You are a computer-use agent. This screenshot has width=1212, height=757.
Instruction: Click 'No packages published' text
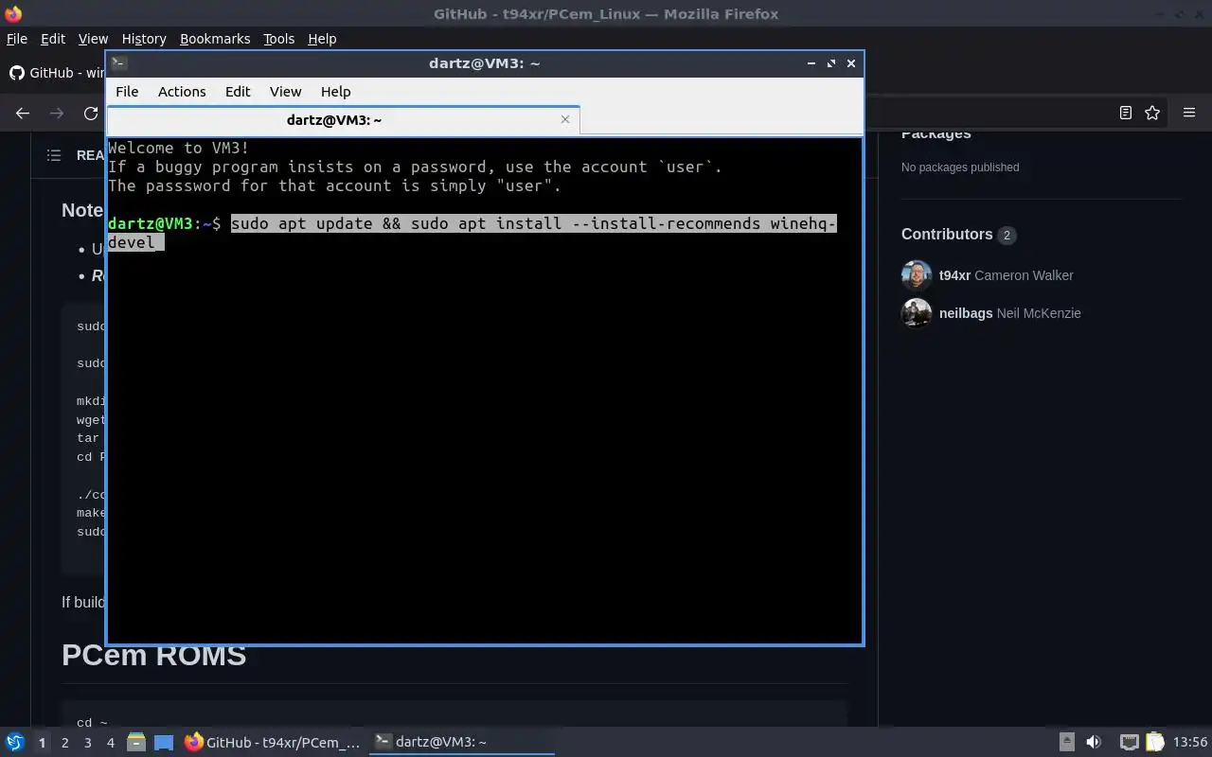point(960,167)
